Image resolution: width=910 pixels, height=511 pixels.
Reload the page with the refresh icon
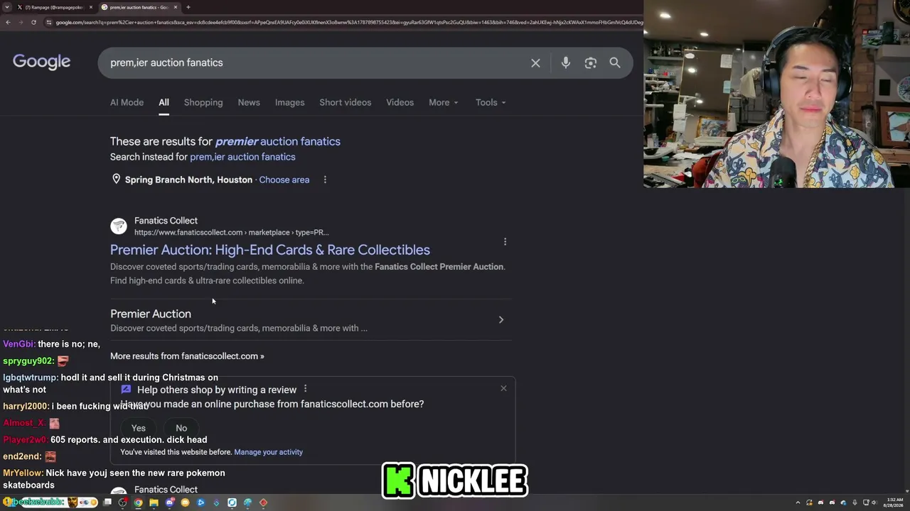coord(33,22)
